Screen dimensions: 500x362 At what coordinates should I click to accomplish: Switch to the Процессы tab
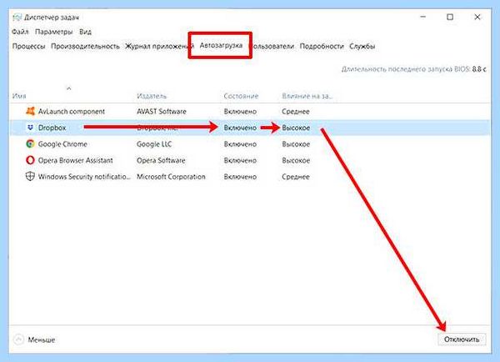(x=28, y=46)
